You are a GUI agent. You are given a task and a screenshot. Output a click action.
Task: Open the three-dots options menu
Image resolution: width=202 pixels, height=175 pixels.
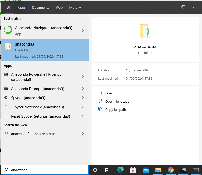(193, 7)
